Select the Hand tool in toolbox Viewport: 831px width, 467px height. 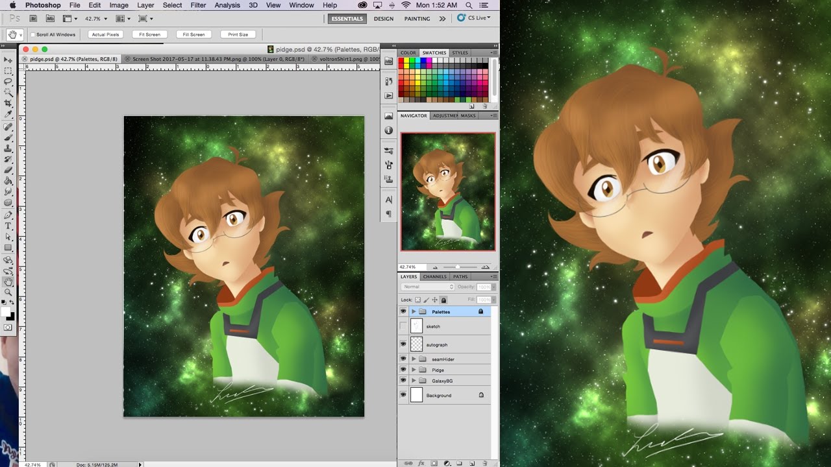pos(8,281)
